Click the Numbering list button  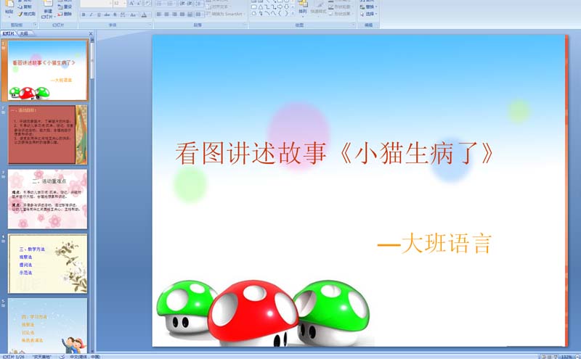(x=171, y=4)
